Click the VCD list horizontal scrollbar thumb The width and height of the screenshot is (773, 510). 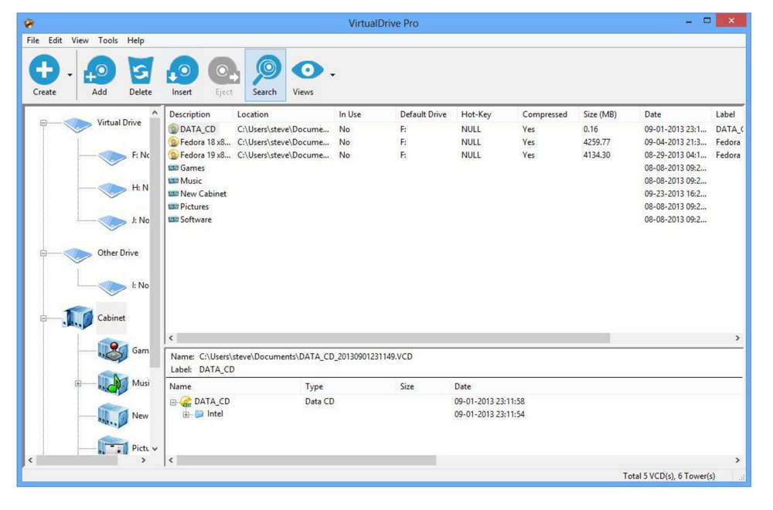(393, 338)
